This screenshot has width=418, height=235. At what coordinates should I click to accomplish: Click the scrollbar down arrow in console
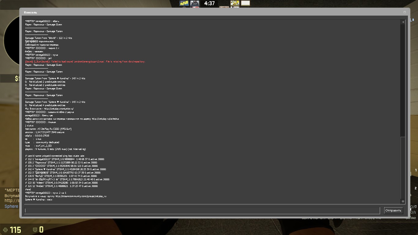(x=403, y=201)
